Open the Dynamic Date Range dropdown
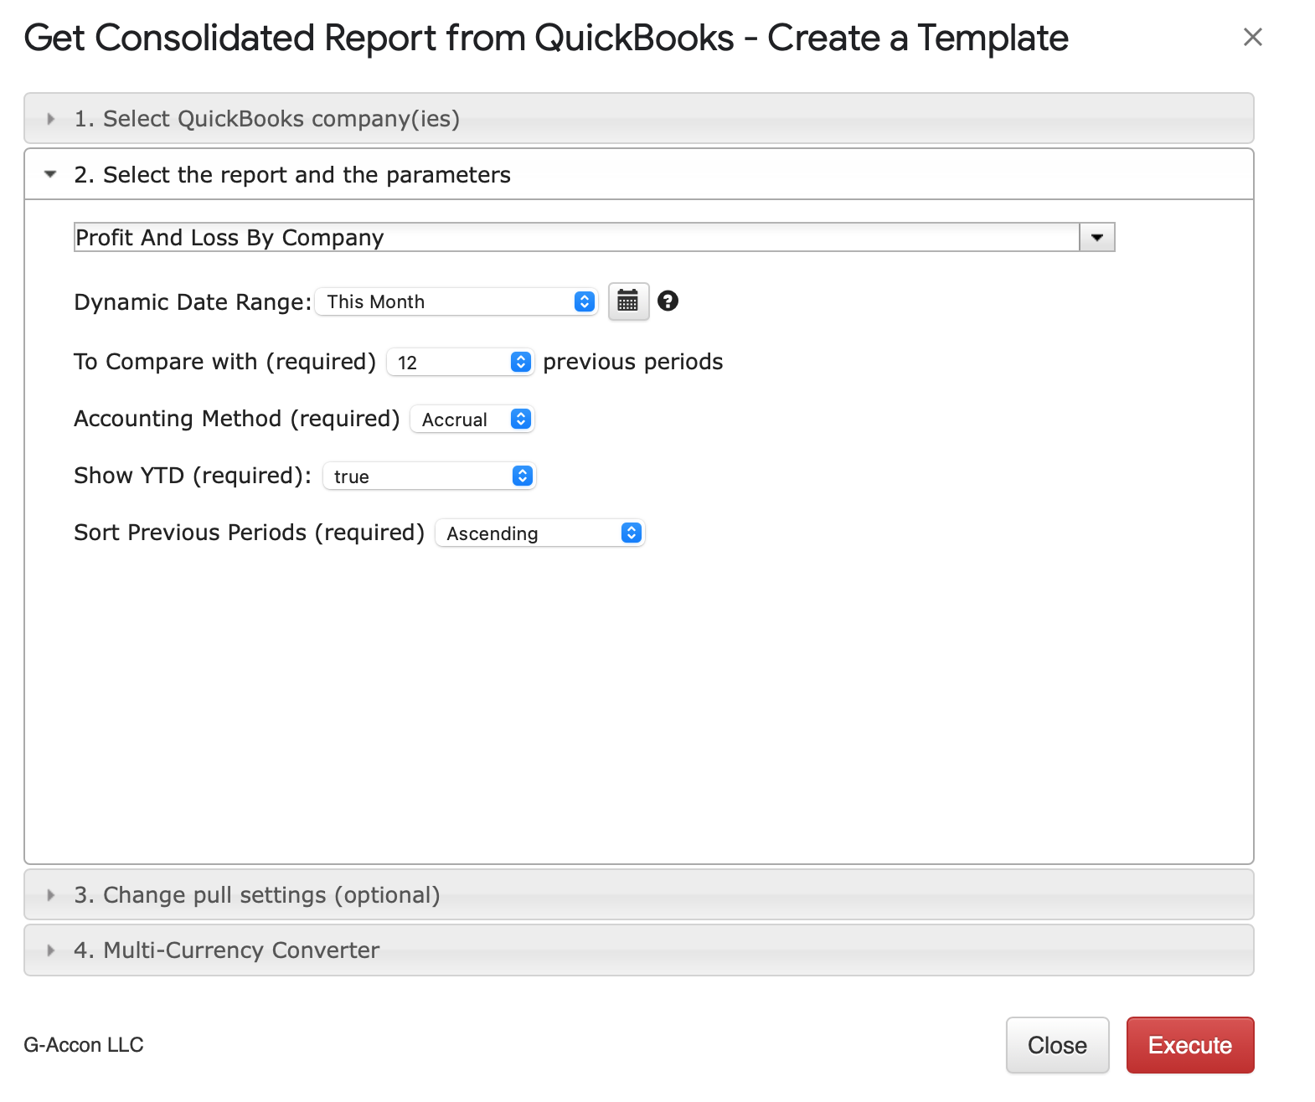Viewport: 1315px width, 1102px height. [x=456, y=301]
